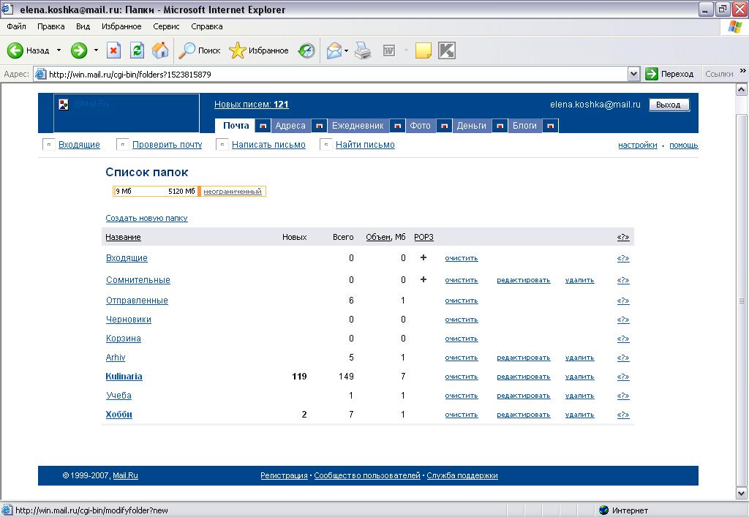Image resolution: width=749 pixels, height=517 pixels.
Task: Expand the address bar dropdown
Action: pos(634,74)
